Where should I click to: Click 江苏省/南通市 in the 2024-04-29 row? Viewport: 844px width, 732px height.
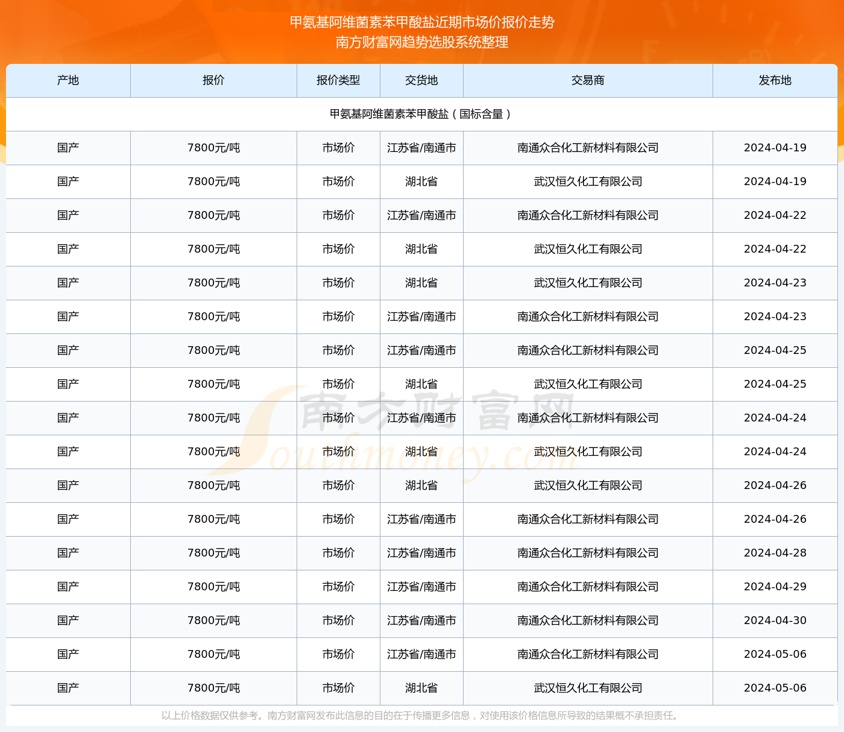tap(421, 587)
